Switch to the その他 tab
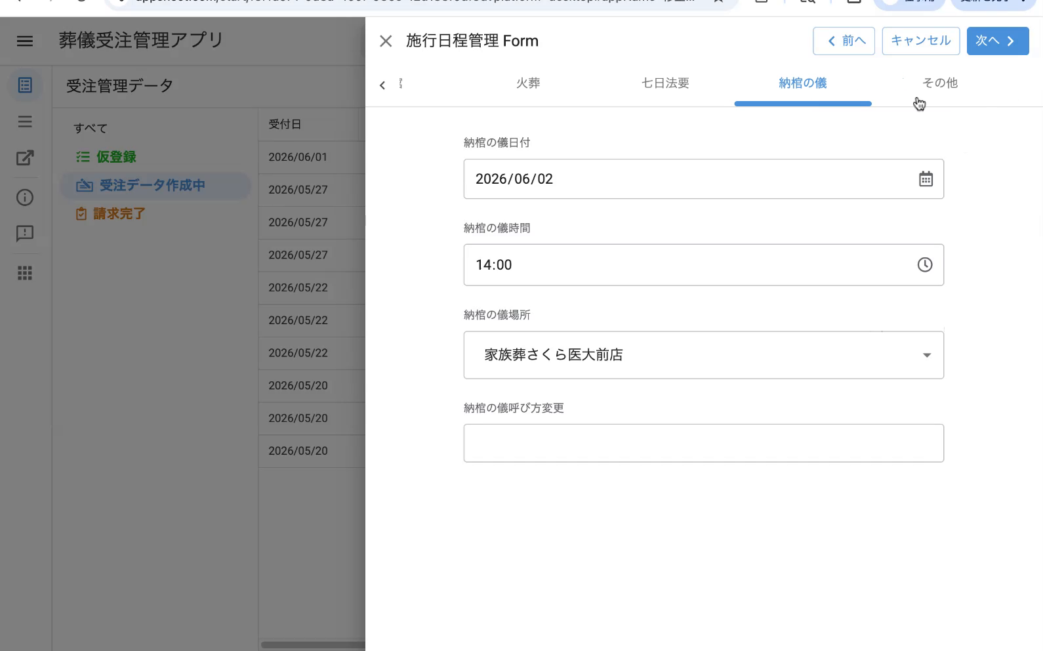 940,83
